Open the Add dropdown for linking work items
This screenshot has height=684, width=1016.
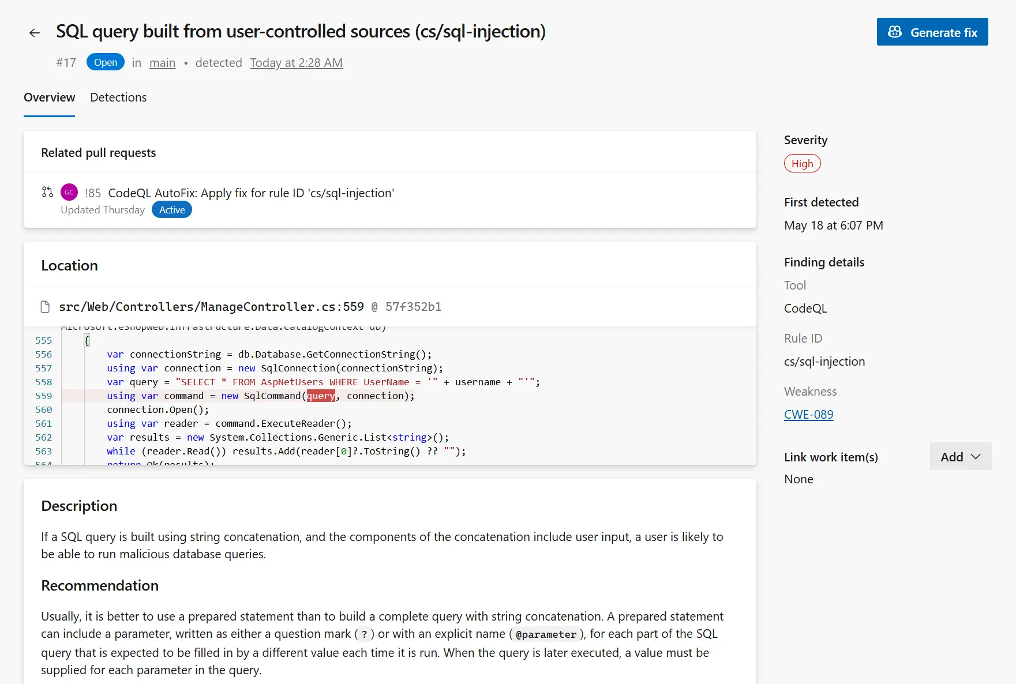click(x=961, y=457)
